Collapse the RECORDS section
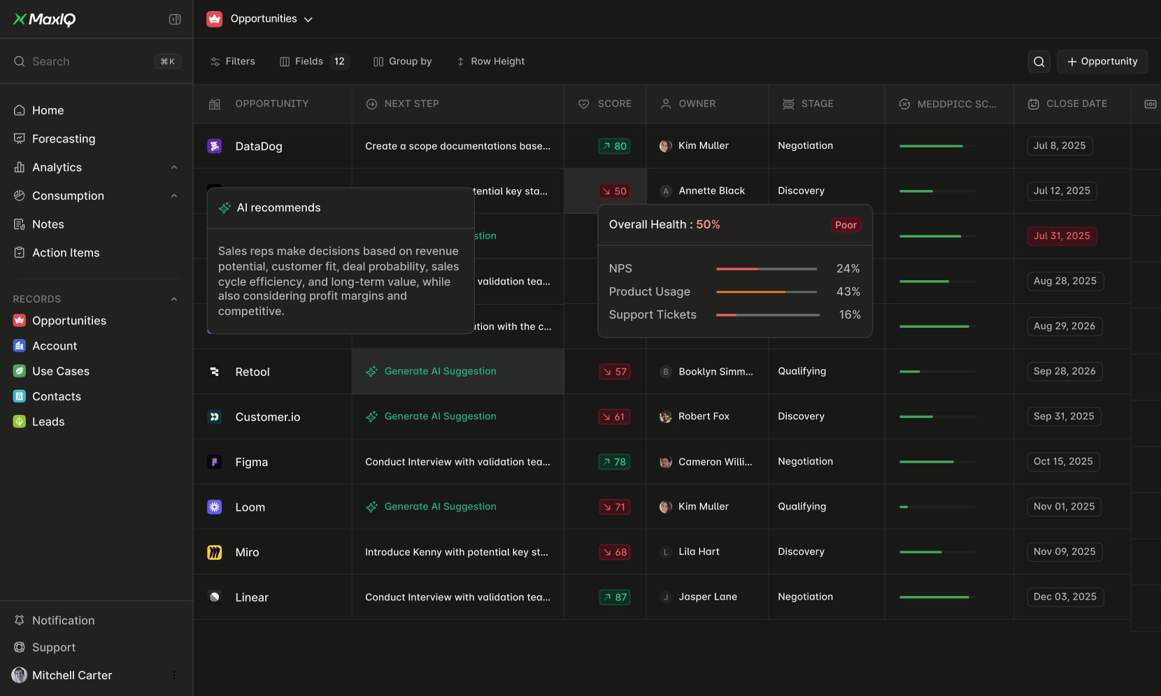This screenshot has width=1161, height=696. click(x=173, y=298)
